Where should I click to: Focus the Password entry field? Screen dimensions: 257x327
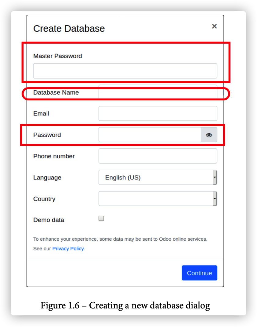(150, 135)
